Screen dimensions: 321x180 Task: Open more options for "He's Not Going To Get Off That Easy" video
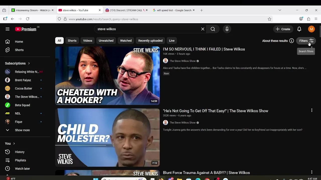tap(312, 110)
